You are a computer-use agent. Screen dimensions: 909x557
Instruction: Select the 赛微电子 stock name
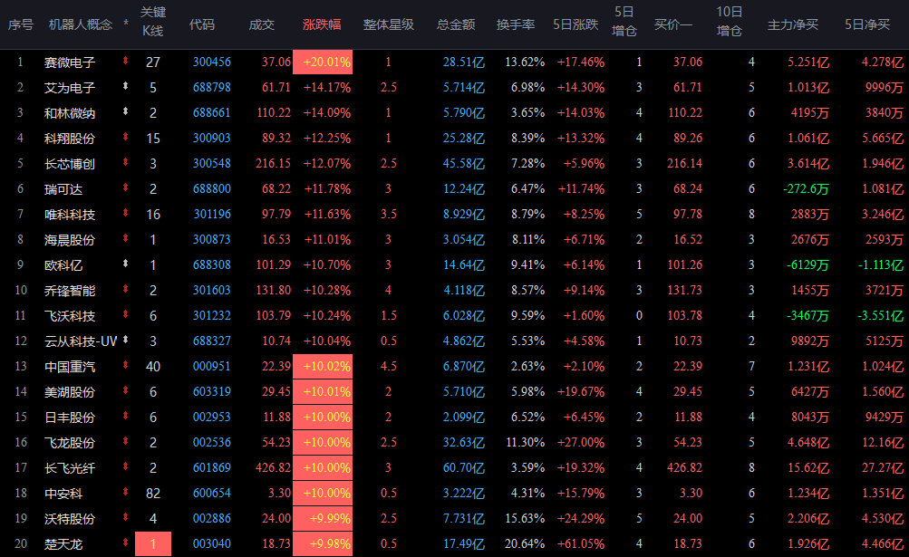click(x=70, y=62)
